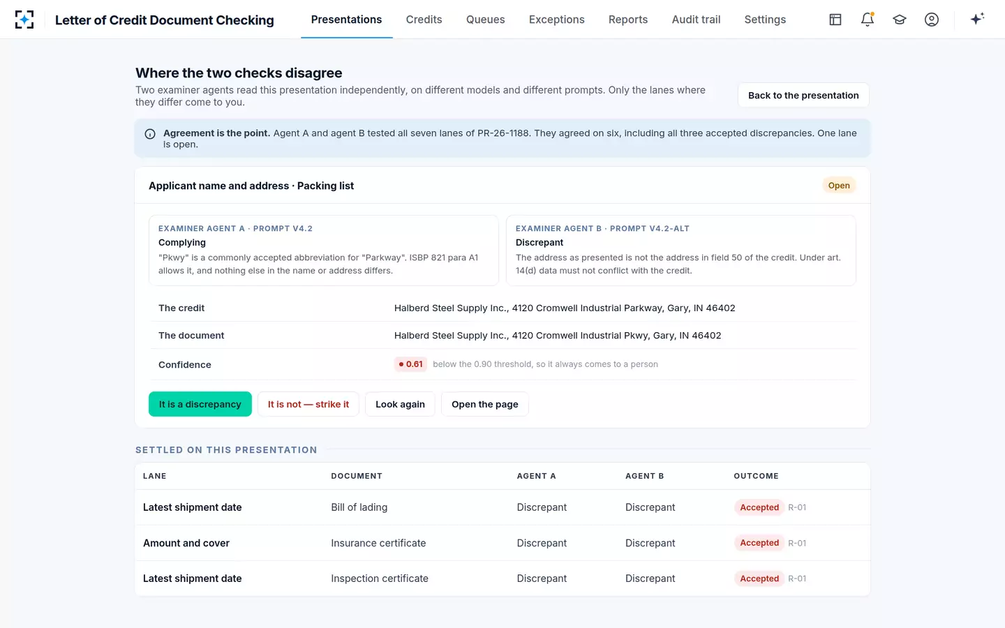Screen dimensions: 1005x628
Task: Select the Examiner Agent A Complying card
Action: click(324, 250)
